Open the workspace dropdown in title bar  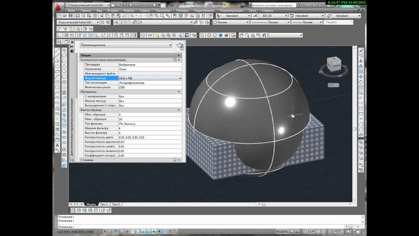(x=87, y=5)
